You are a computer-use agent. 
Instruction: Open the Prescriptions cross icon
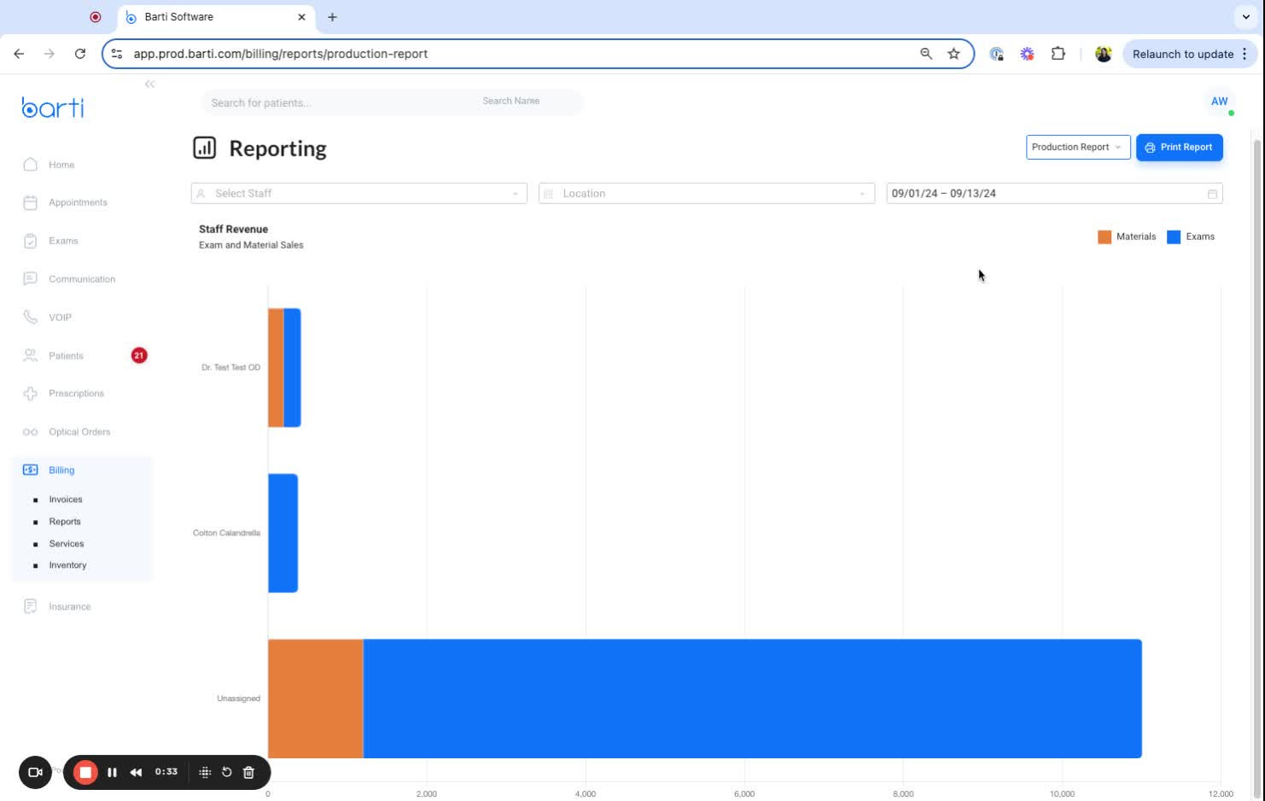31,394
